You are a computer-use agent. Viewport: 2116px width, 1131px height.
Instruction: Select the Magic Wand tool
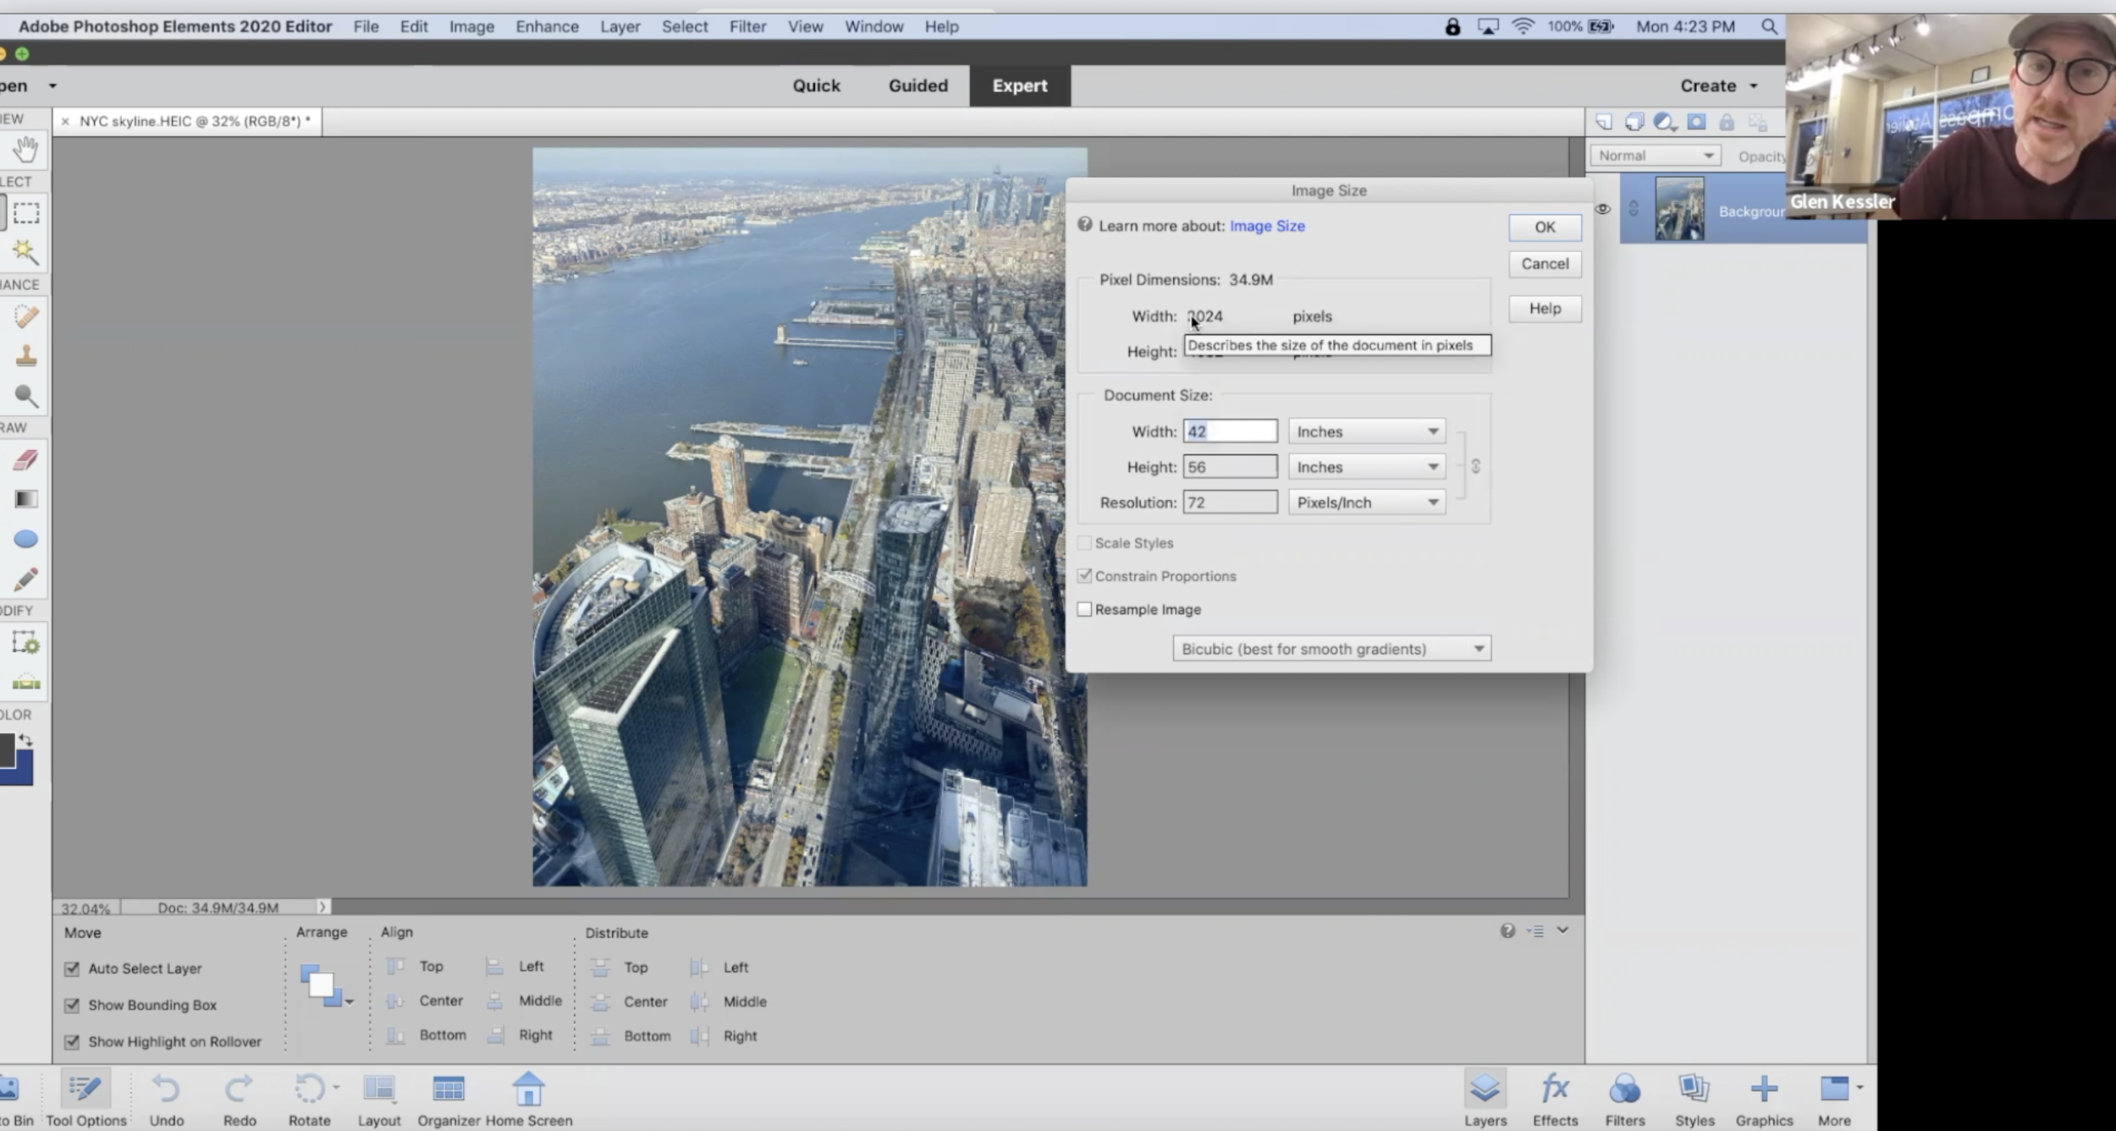click(25, 251)
